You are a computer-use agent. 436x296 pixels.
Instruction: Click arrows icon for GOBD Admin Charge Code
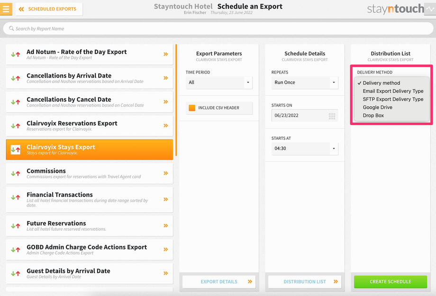pos(16,250)
